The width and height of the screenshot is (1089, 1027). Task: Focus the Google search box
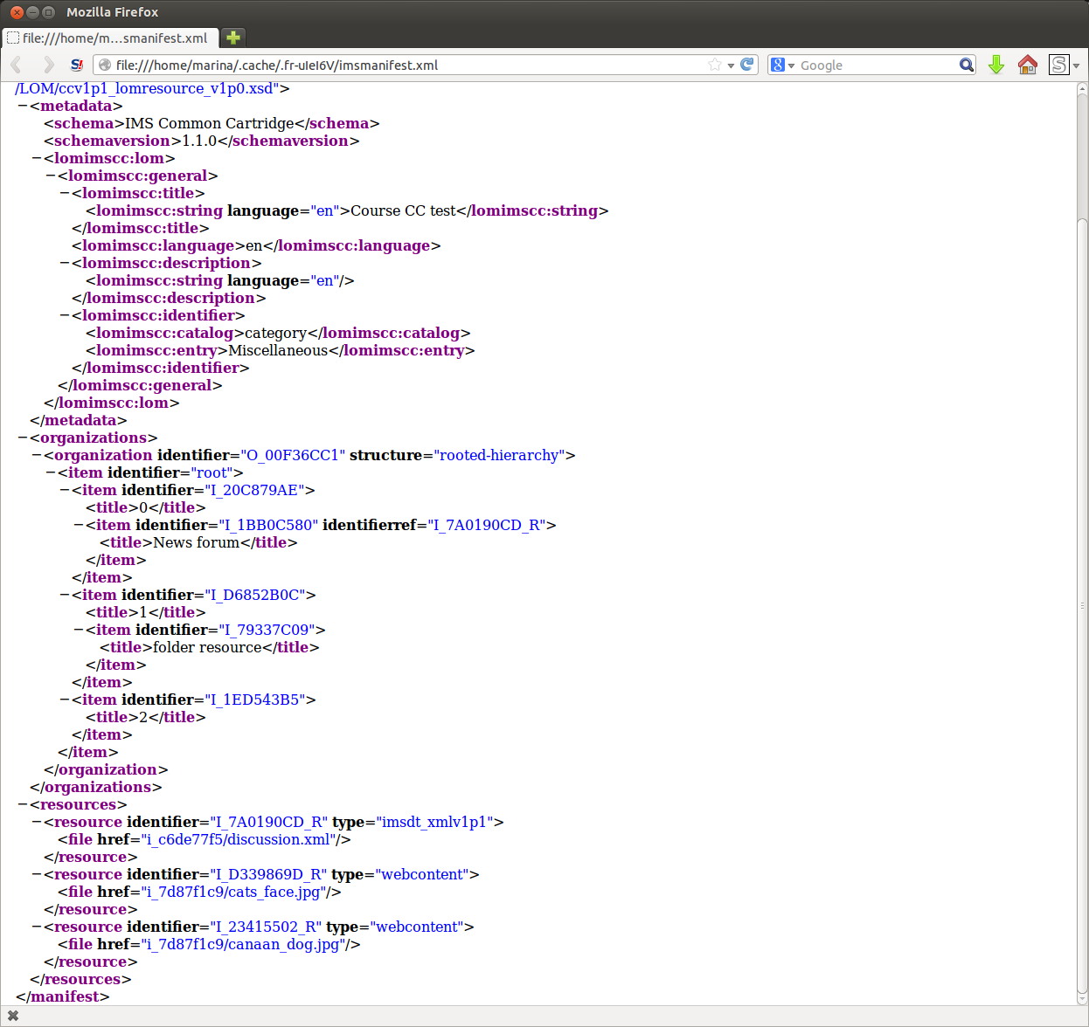[877, 65]
